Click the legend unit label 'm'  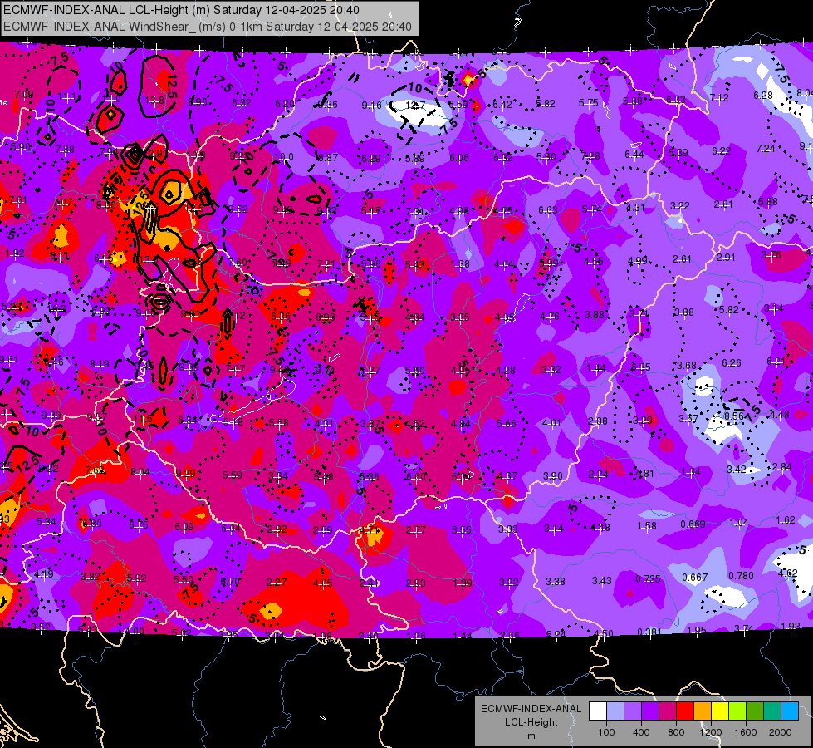point(531,736)
